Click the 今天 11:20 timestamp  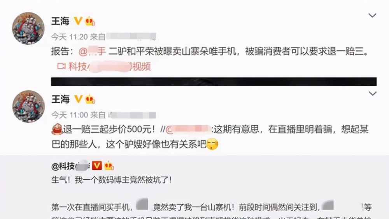click(70, 37)
